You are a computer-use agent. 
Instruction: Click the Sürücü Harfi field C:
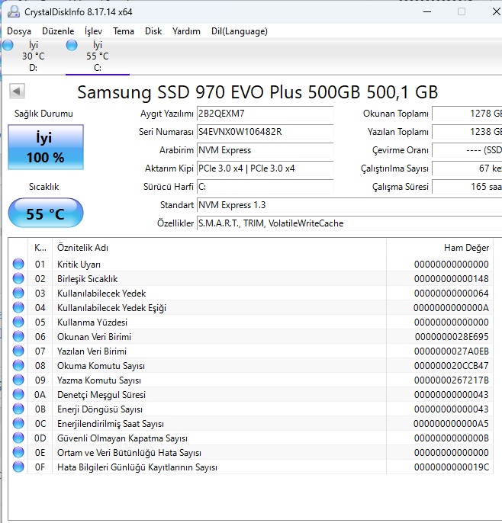265,187
